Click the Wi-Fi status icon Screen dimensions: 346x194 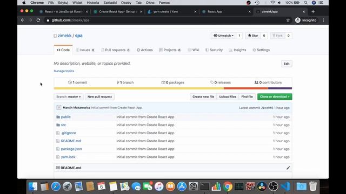(272, 3)
